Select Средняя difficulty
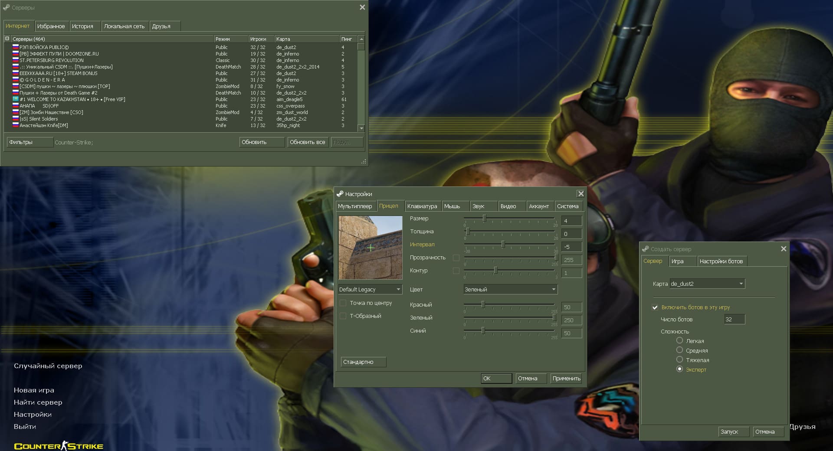 [x=679, y=350]
